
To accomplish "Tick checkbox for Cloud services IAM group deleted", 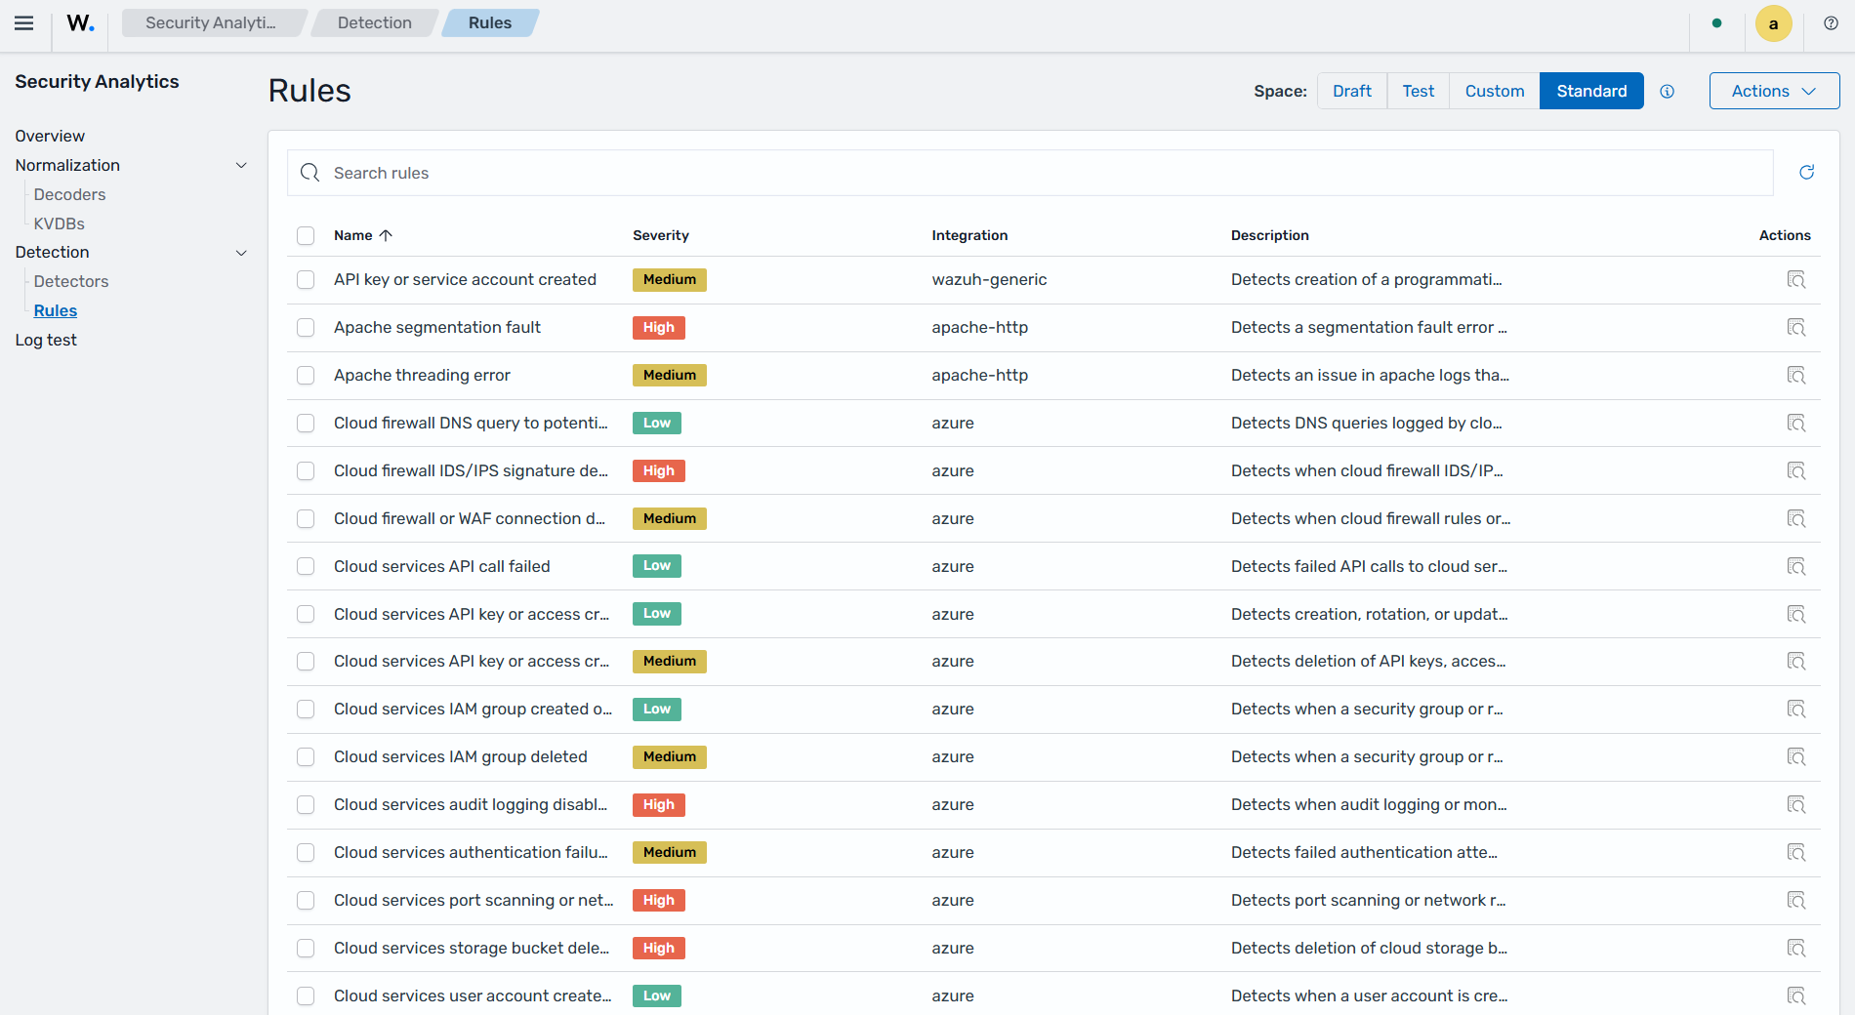I will (306, 757).
